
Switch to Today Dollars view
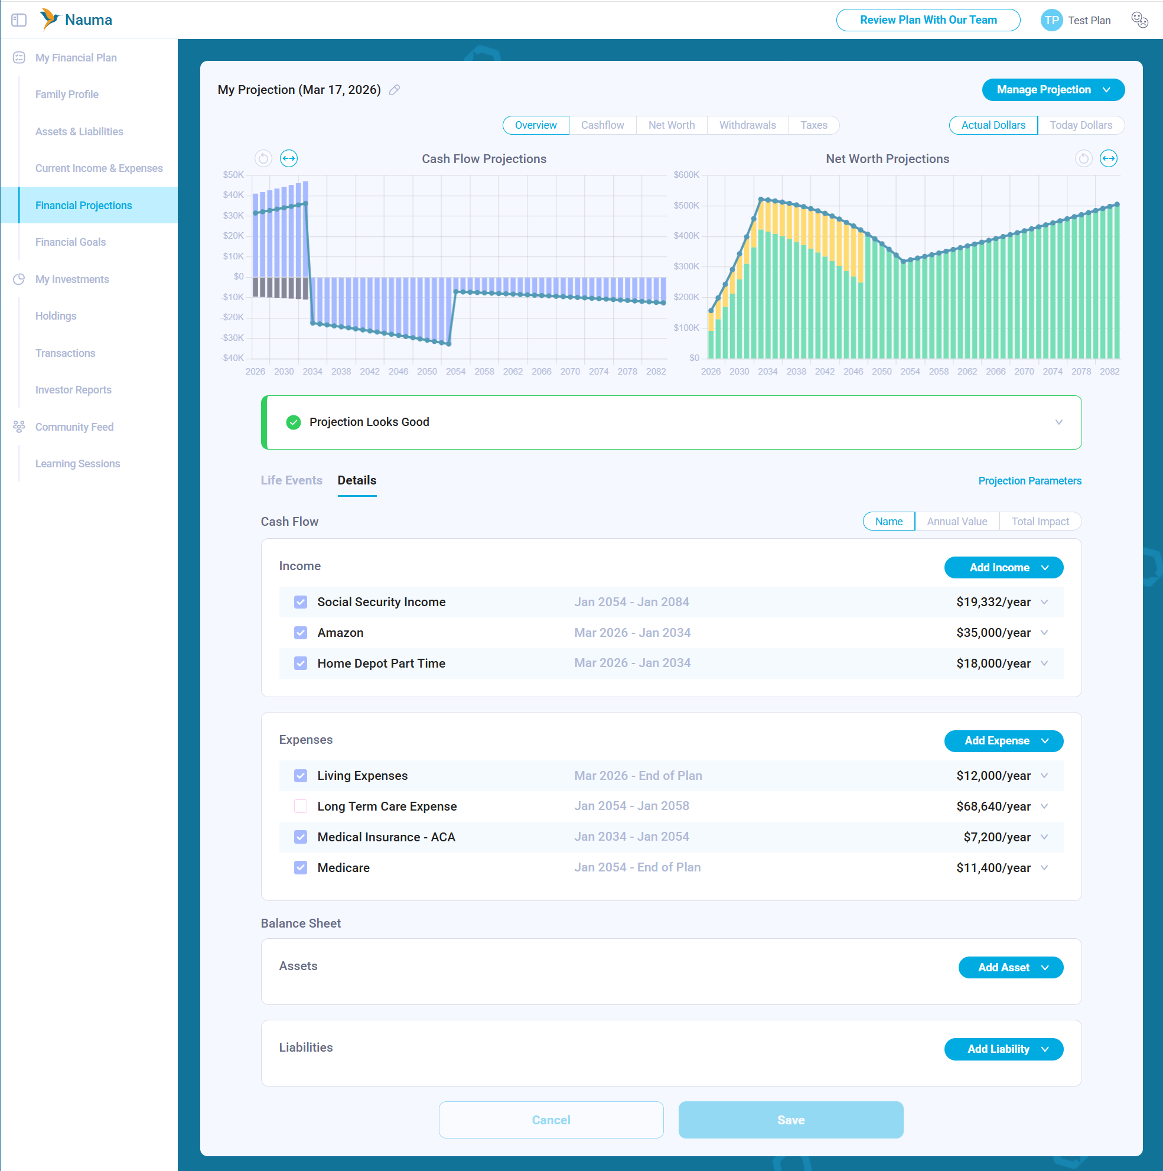(x=1080, y=125)
